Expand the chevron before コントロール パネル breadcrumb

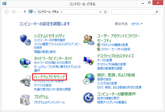click(35, 12)
